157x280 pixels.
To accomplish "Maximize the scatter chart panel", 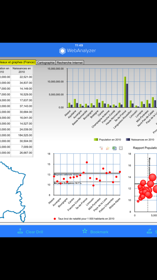I will 121,148.
